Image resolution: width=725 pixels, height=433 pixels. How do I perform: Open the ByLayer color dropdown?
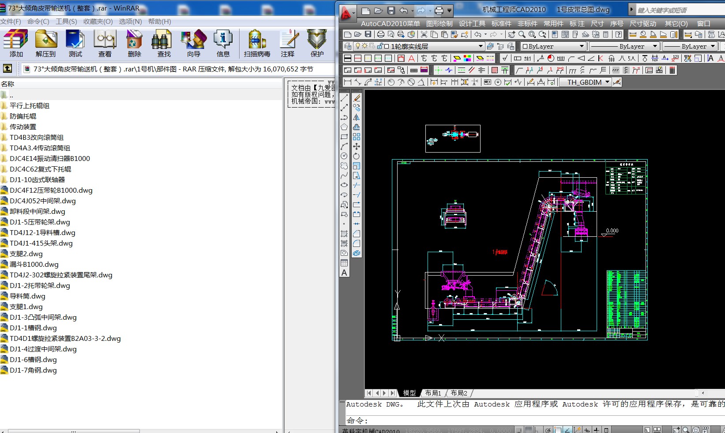[x=553, y=46]
